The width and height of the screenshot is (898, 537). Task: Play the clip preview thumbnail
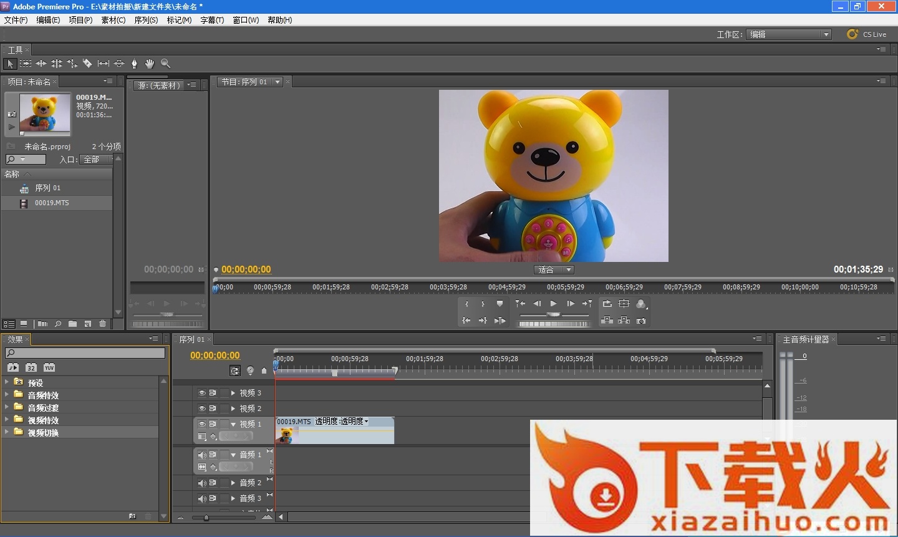11,127
